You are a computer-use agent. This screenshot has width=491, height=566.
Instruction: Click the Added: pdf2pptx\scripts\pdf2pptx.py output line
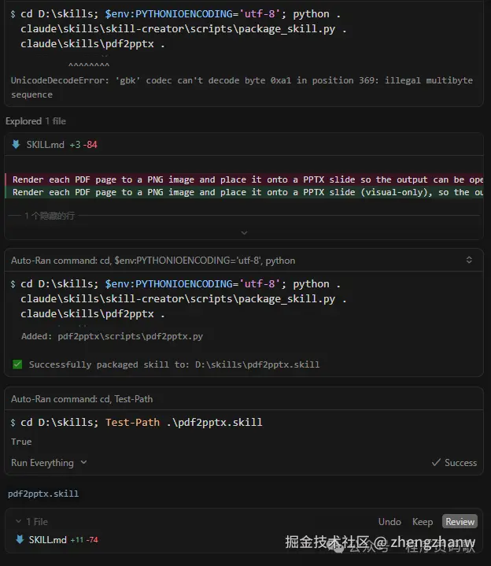point(112,336)
